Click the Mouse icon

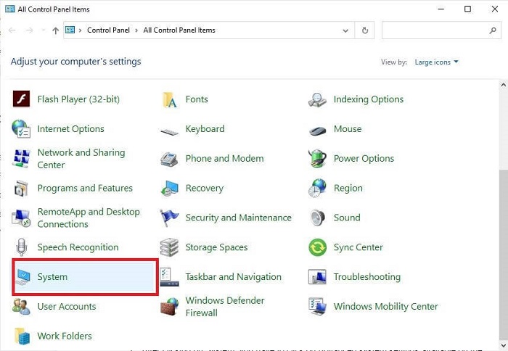[x=318, y=131]
